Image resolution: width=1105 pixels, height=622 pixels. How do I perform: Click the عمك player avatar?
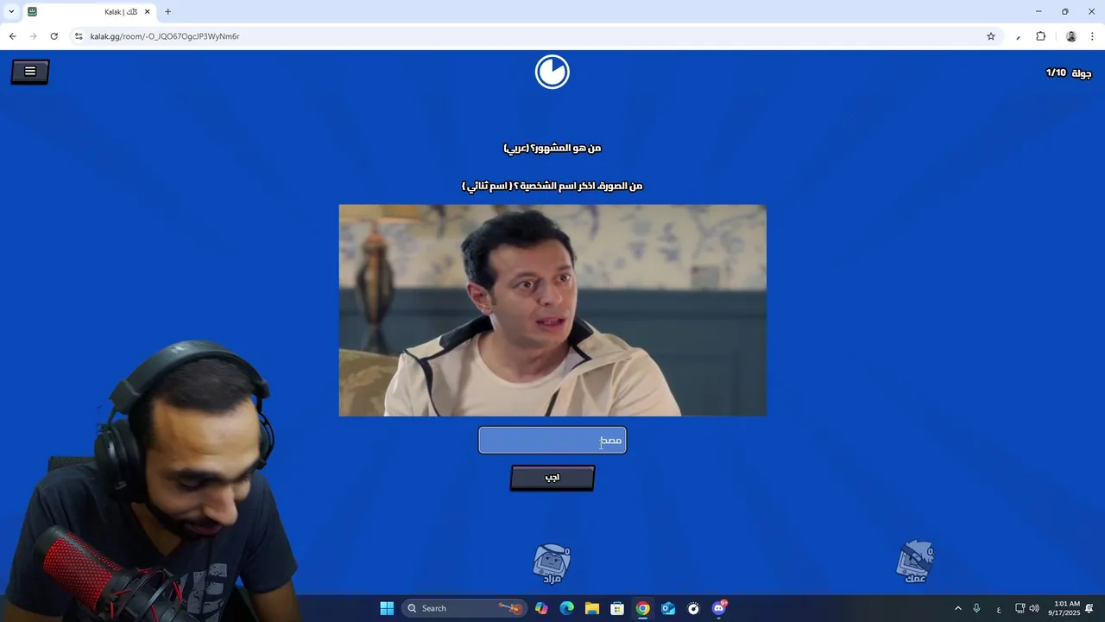(915, 562)
